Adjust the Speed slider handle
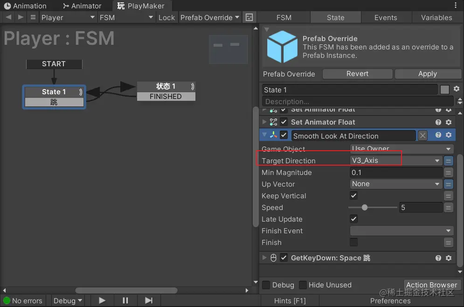The image size is (464, 307). coord(365,207)
